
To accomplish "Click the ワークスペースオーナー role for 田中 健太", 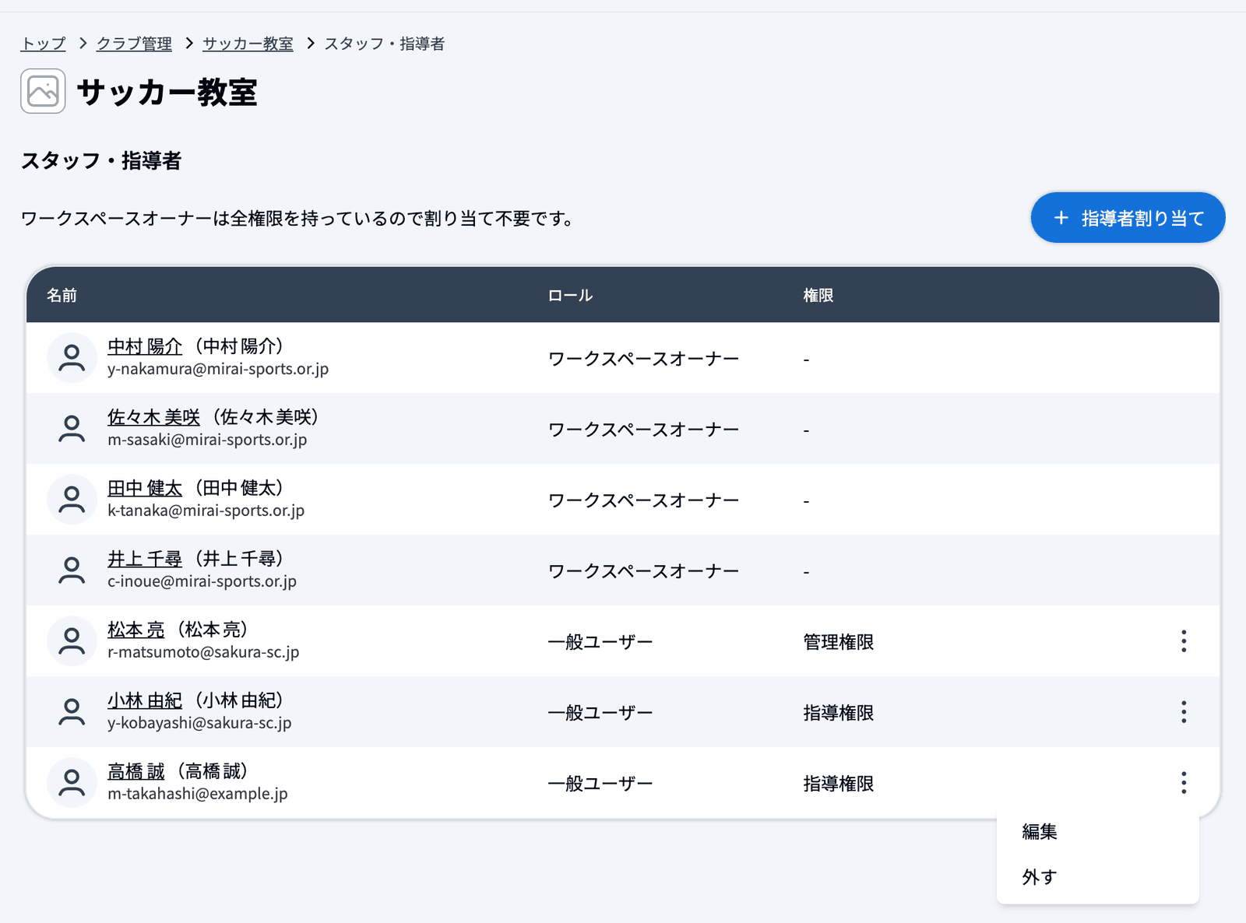I will [644, 500].
